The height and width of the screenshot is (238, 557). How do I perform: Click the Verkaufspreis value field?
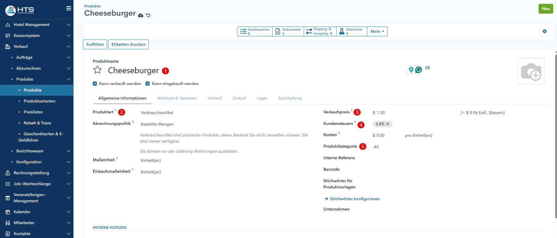point(379,113)
